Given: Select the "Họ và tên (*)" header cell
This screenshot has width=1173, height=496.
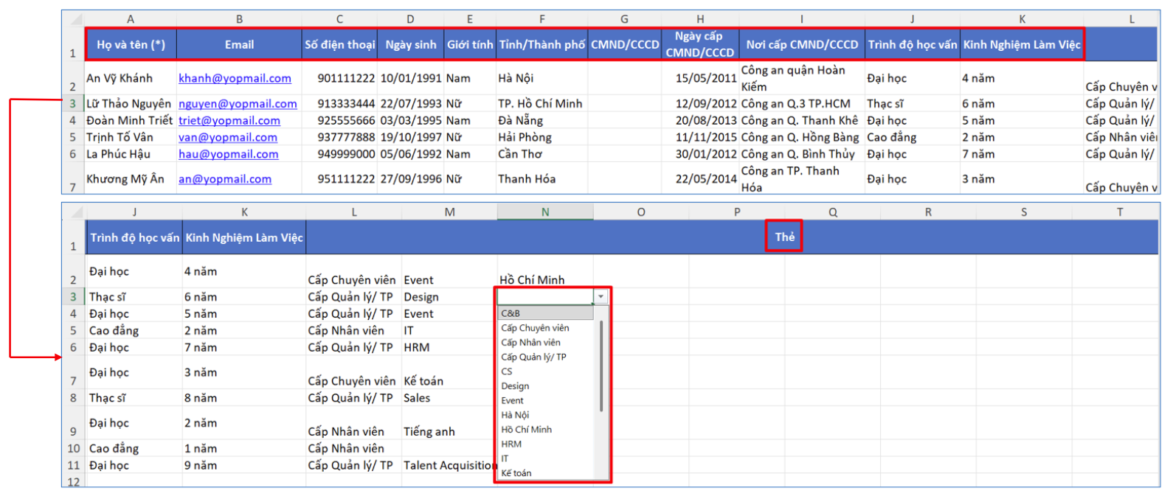Looking at the screenshot, I should (131, 45).
